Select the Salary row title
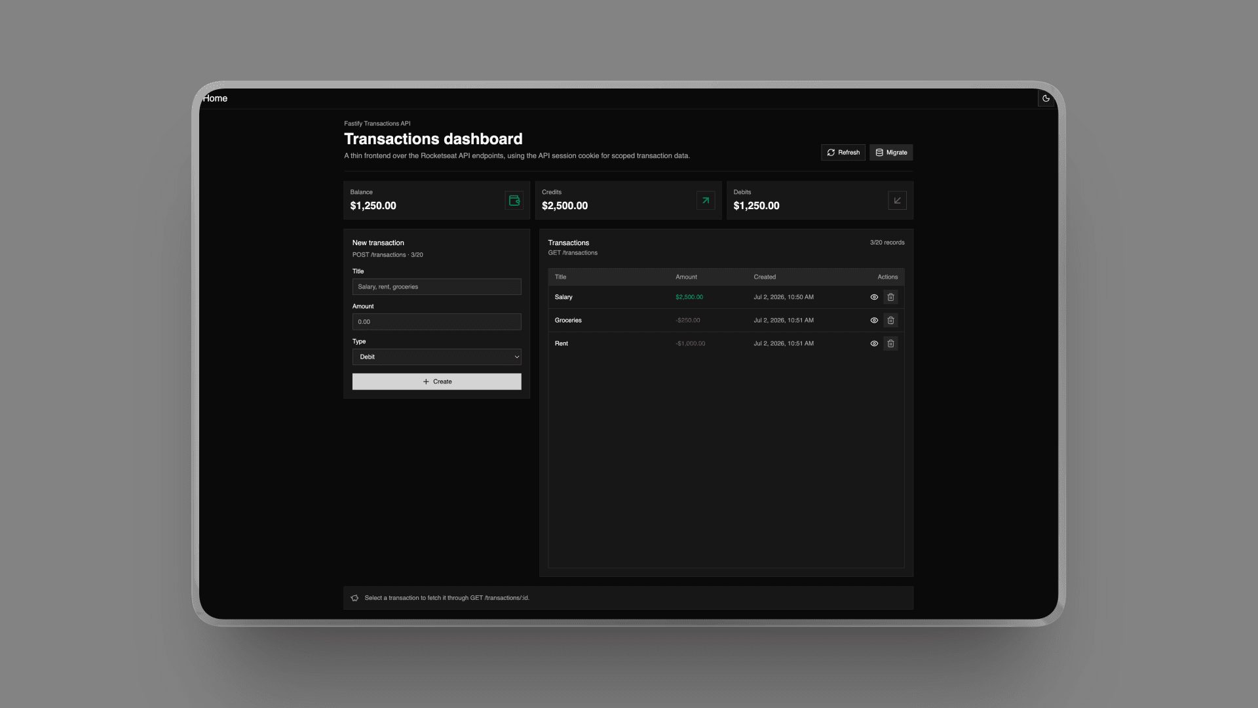 coord(563,297)
